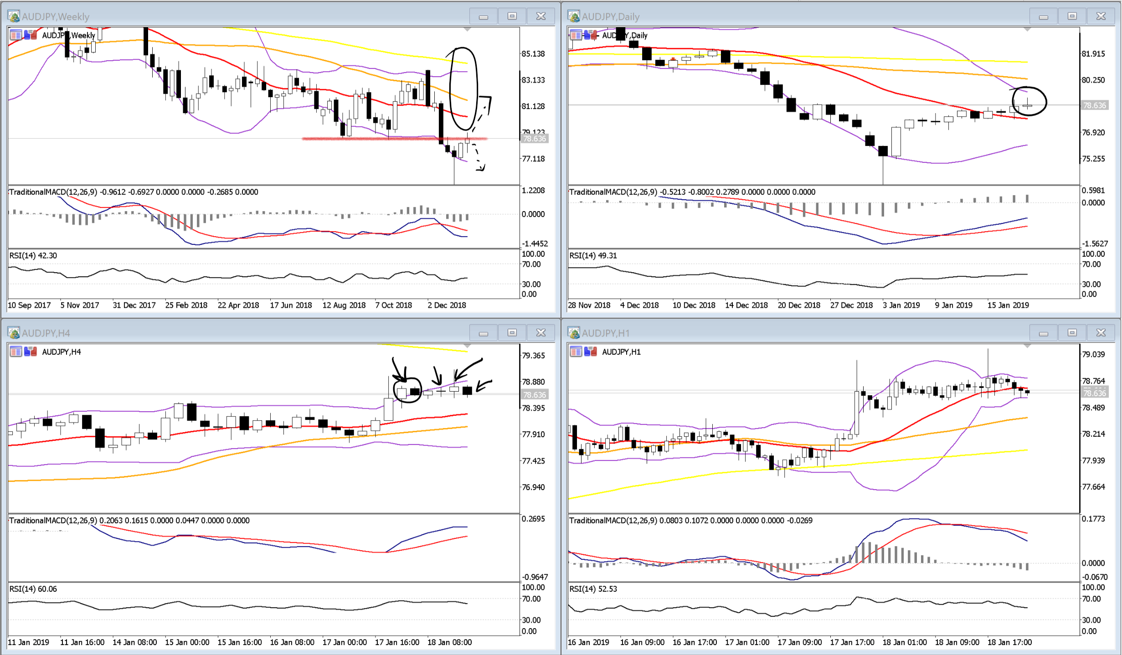Click the MetaTrader icon in AUDJPY,Weekly title bar

pos(14,16)
